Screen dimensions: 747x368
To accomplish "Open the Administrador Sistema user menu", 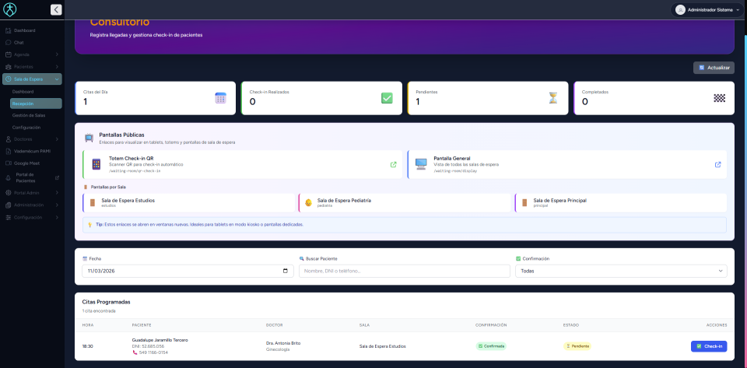I will (x=707, y=9).
